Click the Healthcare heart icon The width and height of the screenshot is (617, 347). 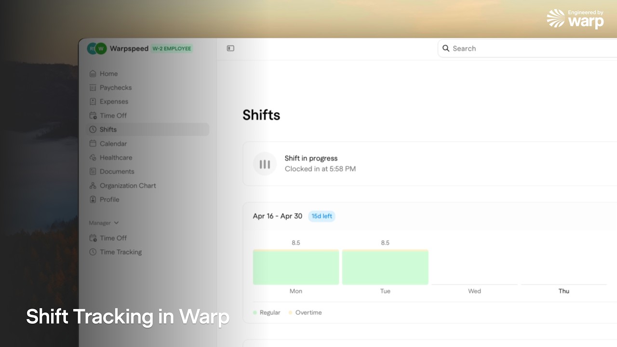click(93, 158)
